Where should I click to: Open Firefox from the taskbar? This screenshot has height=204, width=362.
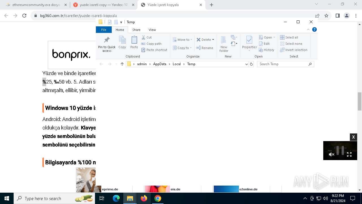pos(144,198)
